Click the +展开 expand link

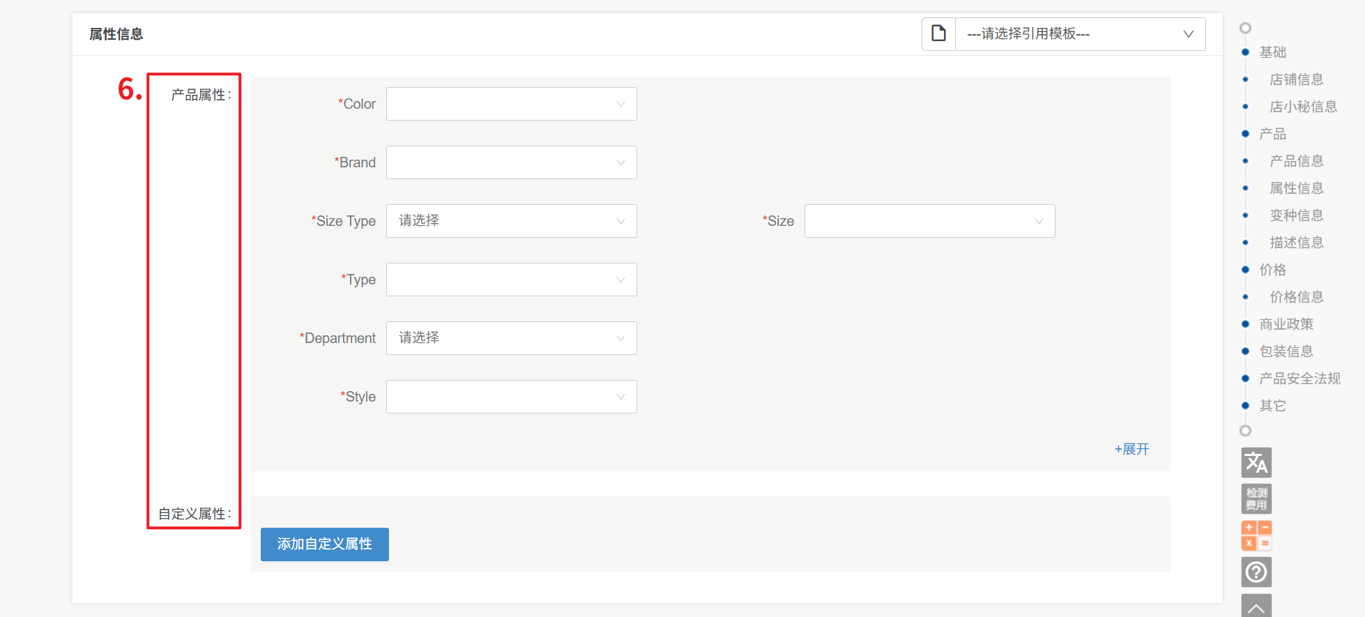click(x=1131, y=449)
